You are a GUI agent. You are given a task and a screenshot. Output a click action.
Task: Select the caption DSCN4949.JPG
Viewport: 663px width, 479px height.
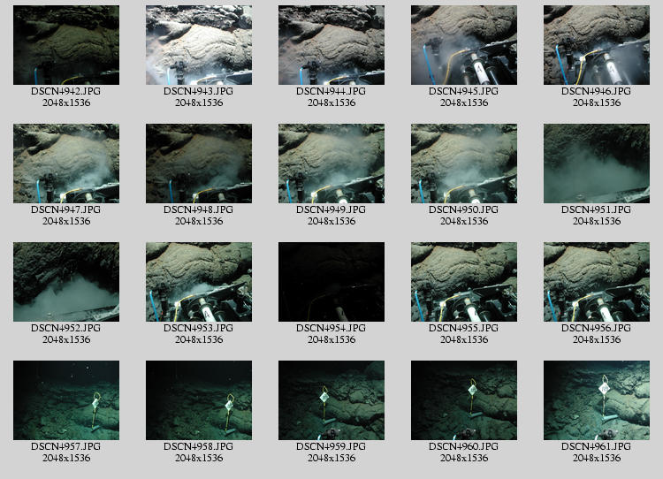tap(331, 209)
